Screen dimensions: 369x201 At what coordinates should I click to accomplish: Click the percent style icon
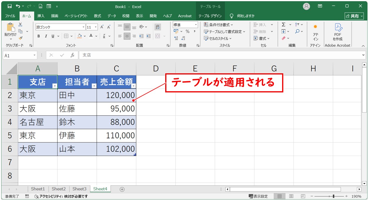point(187,31)
